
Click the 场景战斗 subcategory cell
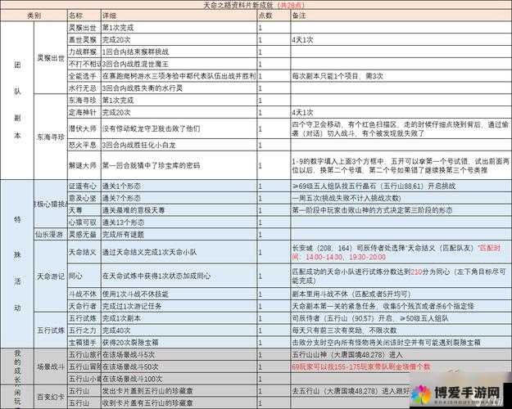pyautogui.click(x=51, y=367)
